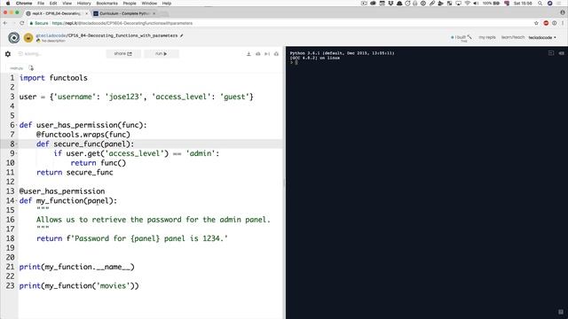This screenshot has width=568, height=319.
Task: Open the Bookmarks menu
Action: pyautogui.click(x=106, y=4)
